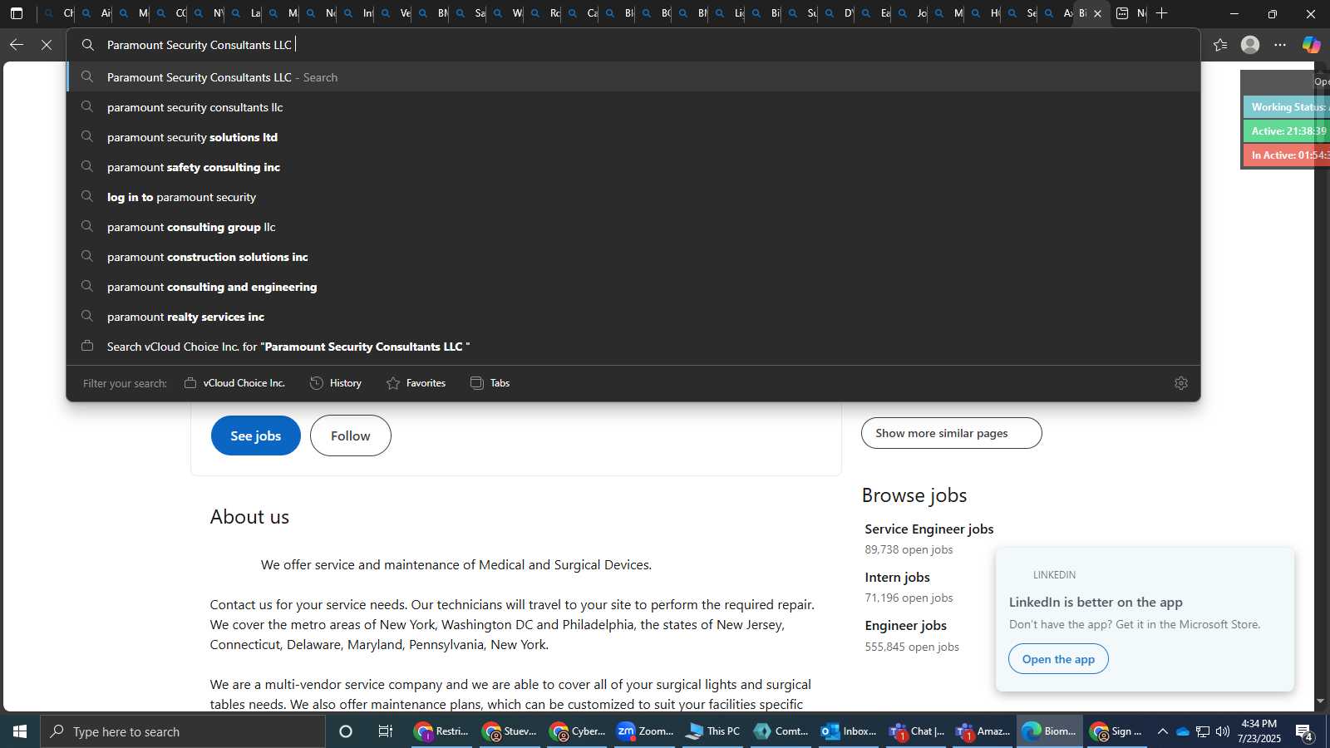
Task: Open Intern jobs link
Action: [x=897, y=577]
